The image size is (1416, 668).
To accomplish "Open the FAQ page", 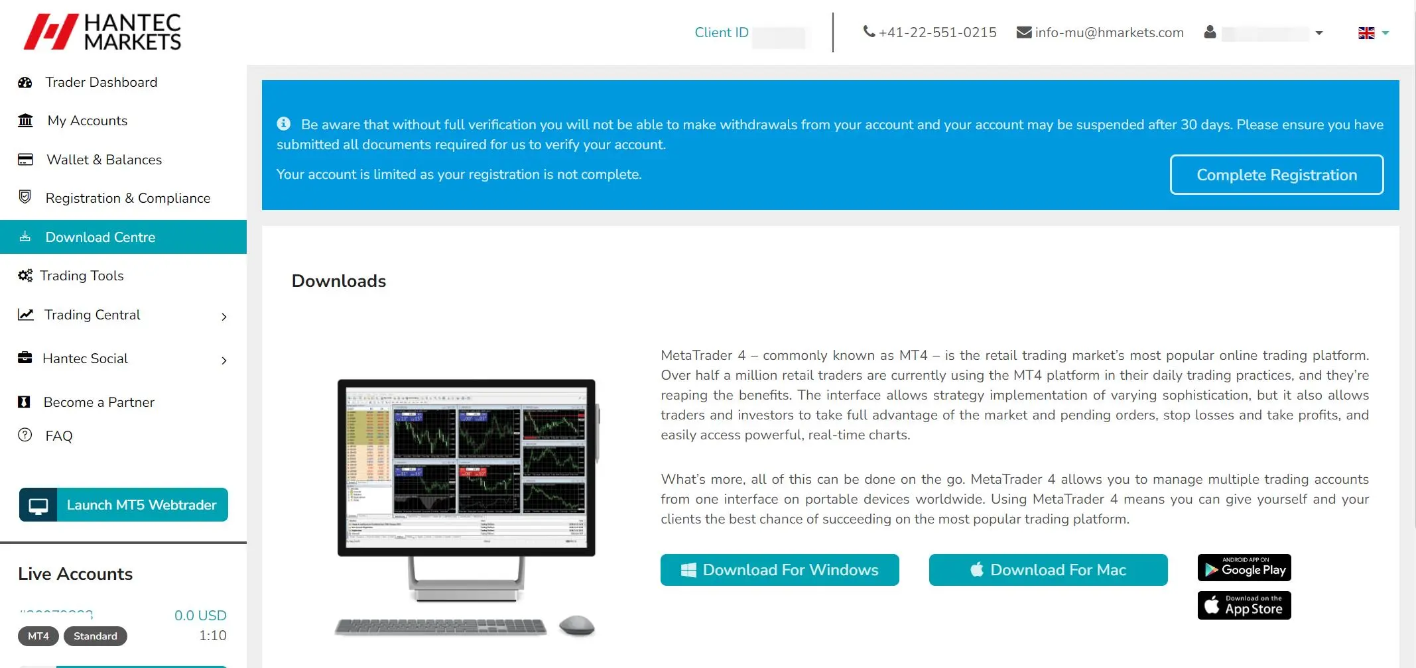I will [x=123, y=436].
